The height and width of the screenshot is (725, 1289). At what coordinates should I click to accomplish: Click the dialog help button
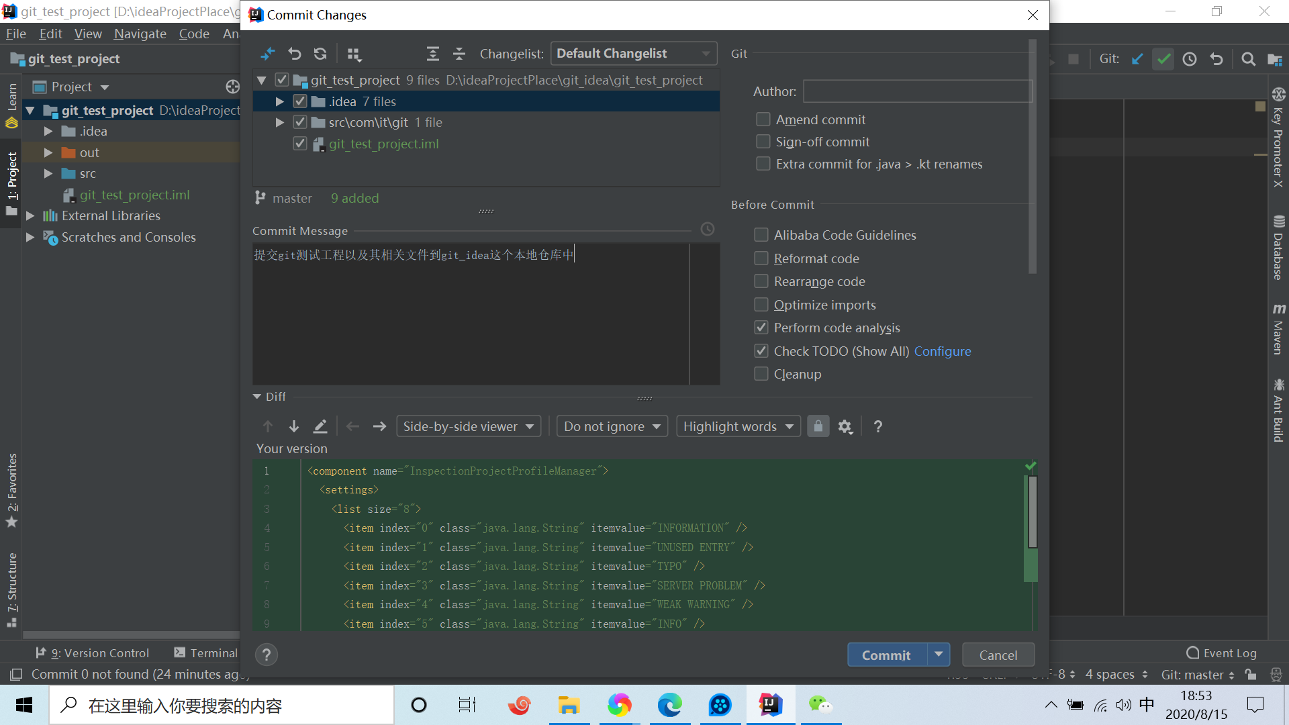267,655
